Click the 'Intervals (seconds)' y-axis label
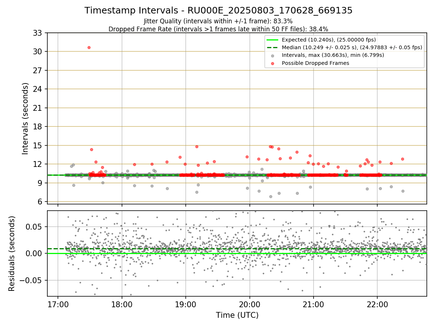 click(25, 118)
